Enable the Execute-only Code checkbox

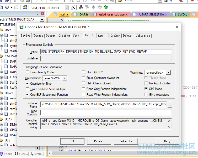27,72
